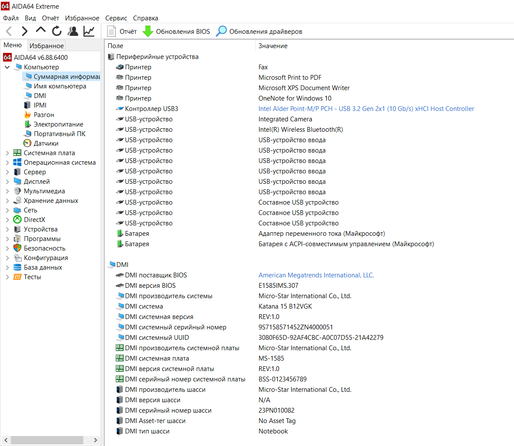
Task: Click the Refresh icon in toolbar
Action: coord(57,31)
